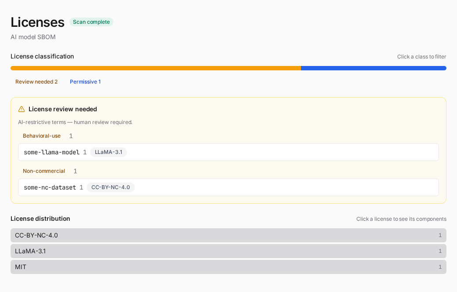
Task: Click the Non-commercial category label
Action: [x=44, y=171]
